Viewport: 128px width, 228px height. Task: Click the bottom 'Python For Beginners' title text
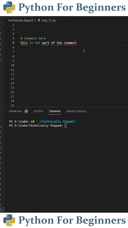72,220
